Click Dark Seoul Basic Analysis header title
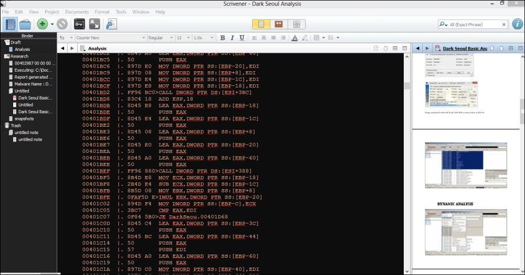The image size is (525, 275). pos(465,49)
